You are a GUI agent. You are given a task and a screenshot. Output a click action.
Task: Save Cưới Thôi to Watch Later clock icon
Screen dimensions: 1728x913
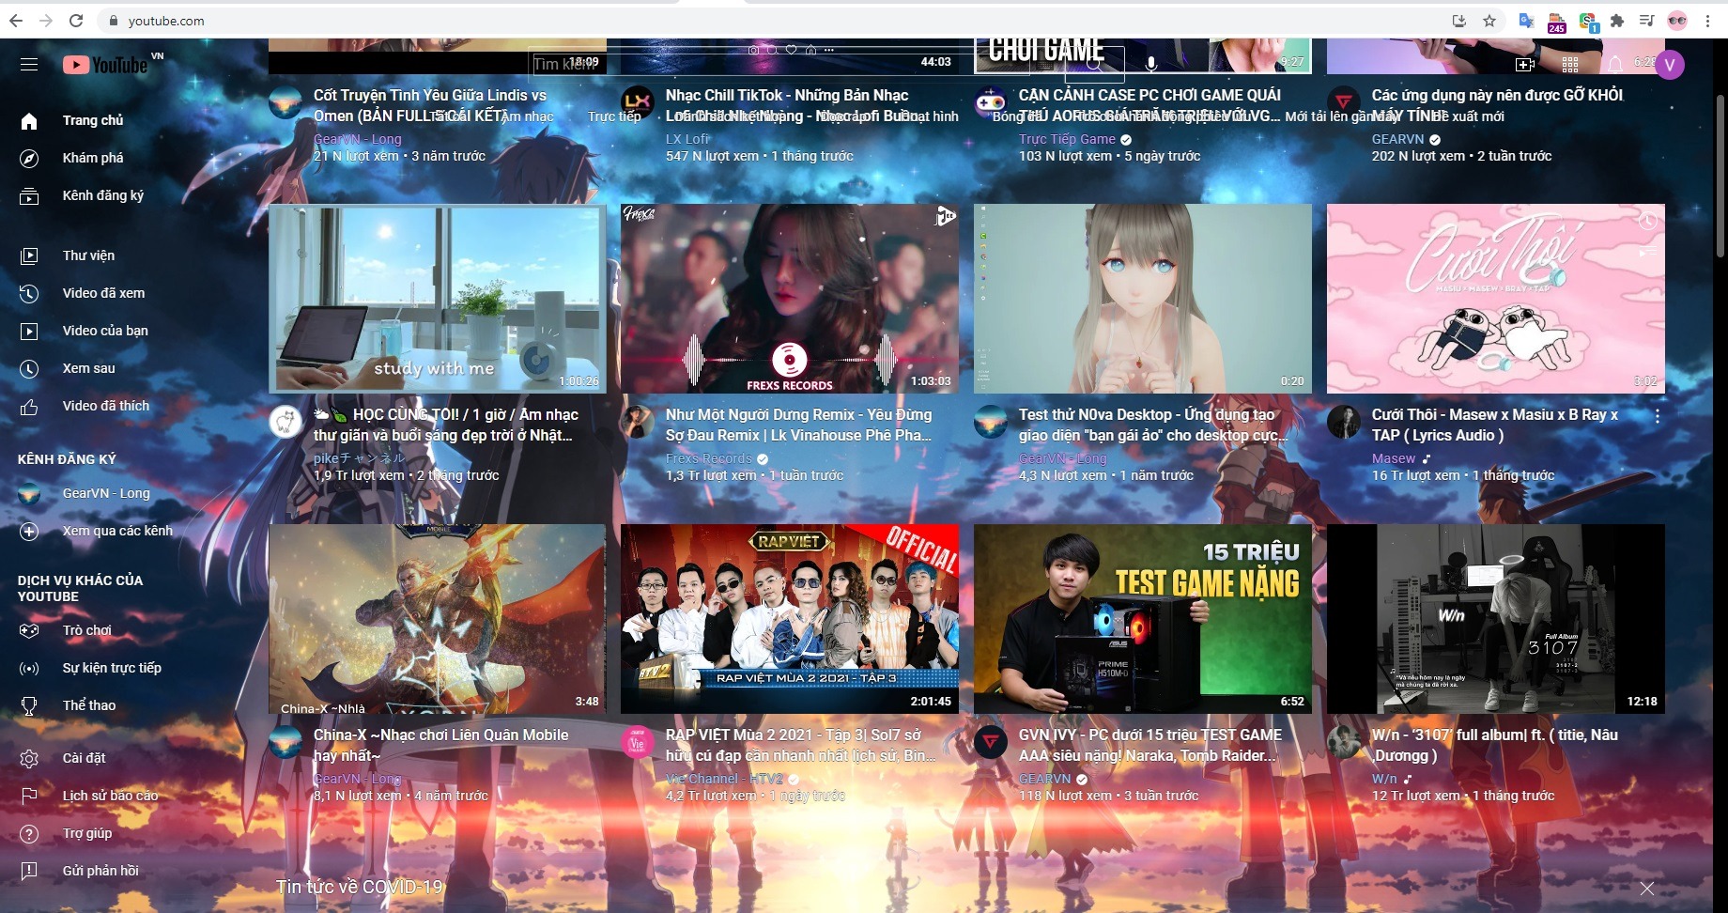pos(1647,222)
